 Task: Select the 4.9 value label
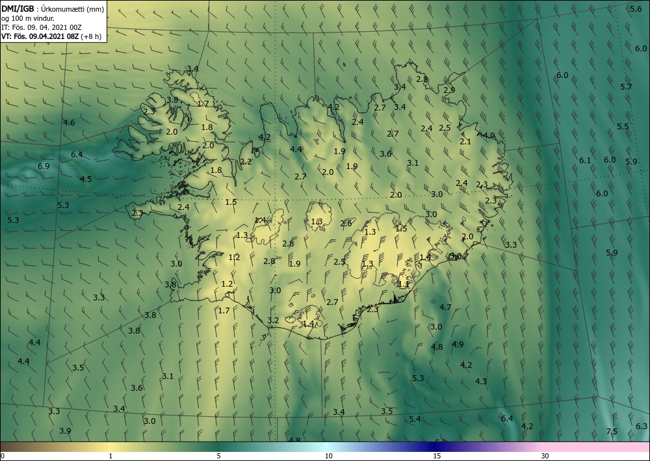click(x=458, y=344)
